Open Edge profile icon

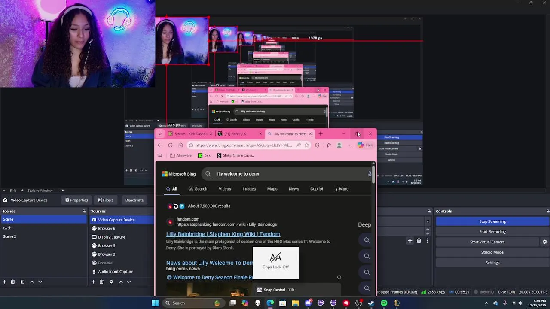click(x=339, y=145)
